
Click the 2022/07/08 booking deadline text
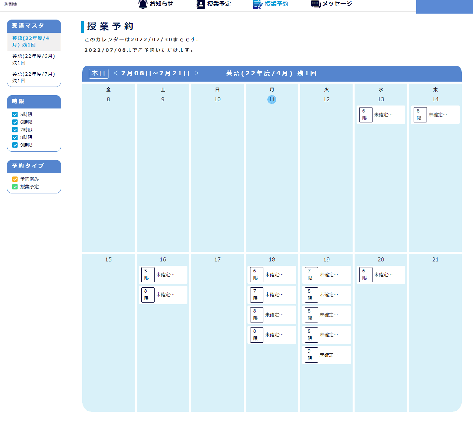coord(139,50)
